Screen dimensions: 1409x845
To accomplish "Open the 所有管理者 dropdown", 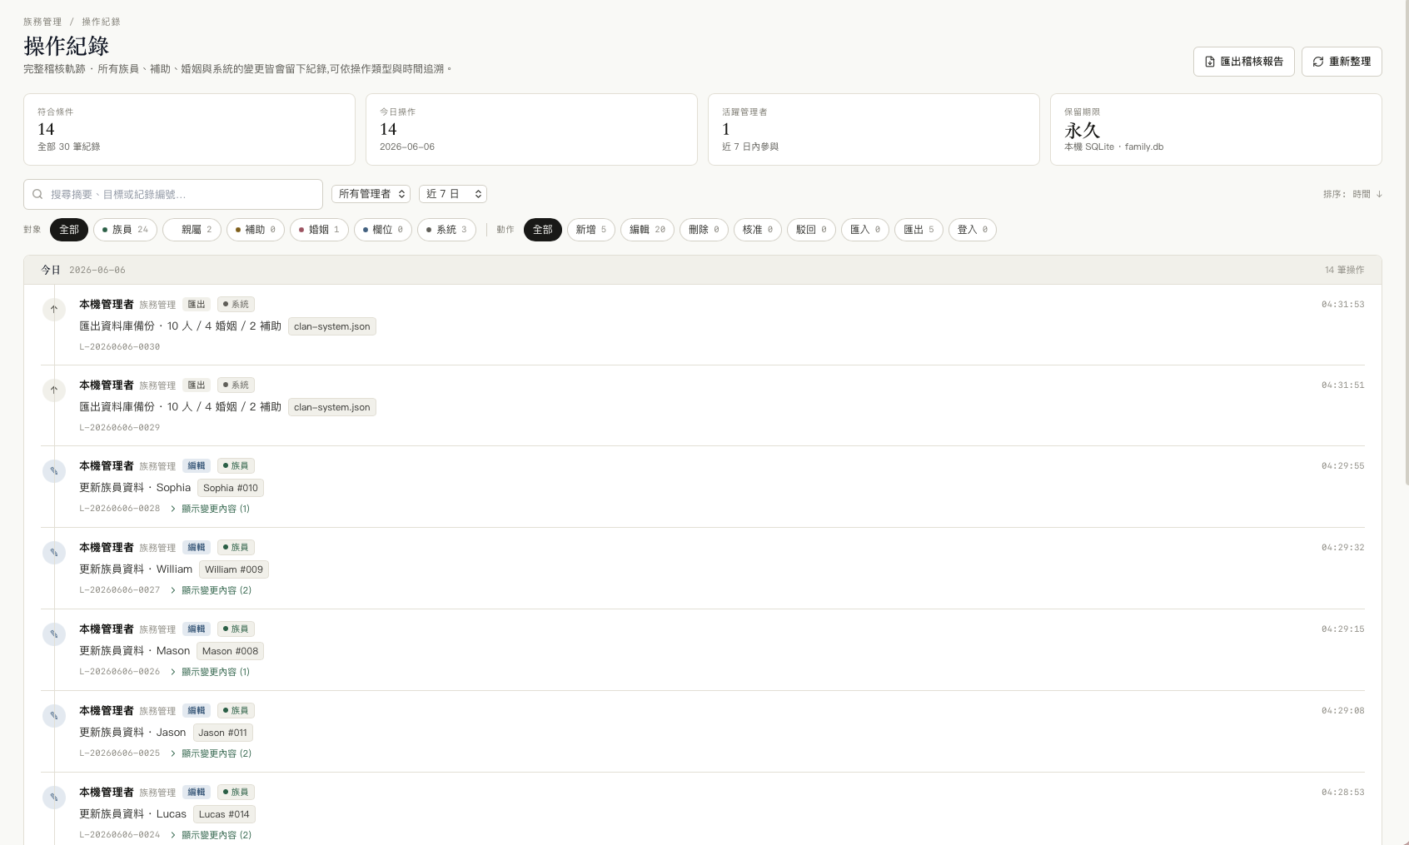I will 371,194.
